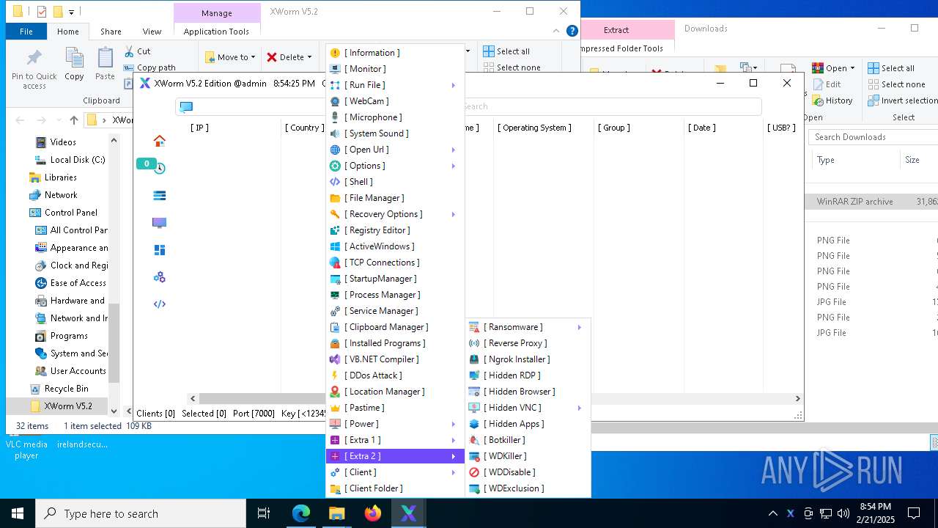The height and width of the screenshot is (528, 938).
Task: Launch File Manager from context menu
Action: pyautogui.click(x=395, y=198)
